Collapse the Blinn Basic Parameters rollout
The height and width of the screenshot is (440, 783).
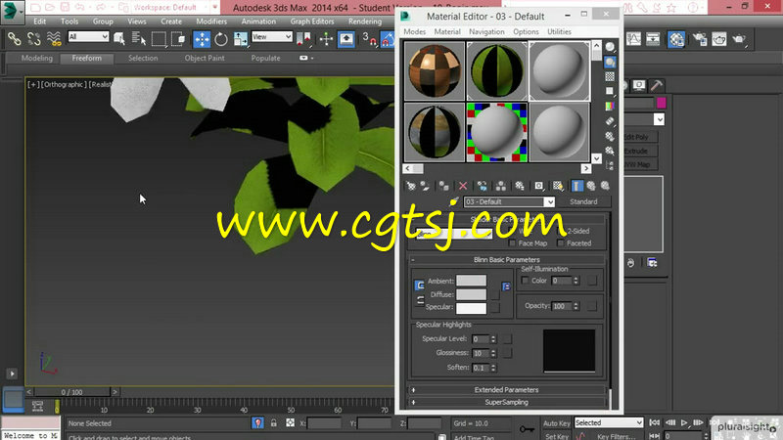coord(506,259)
